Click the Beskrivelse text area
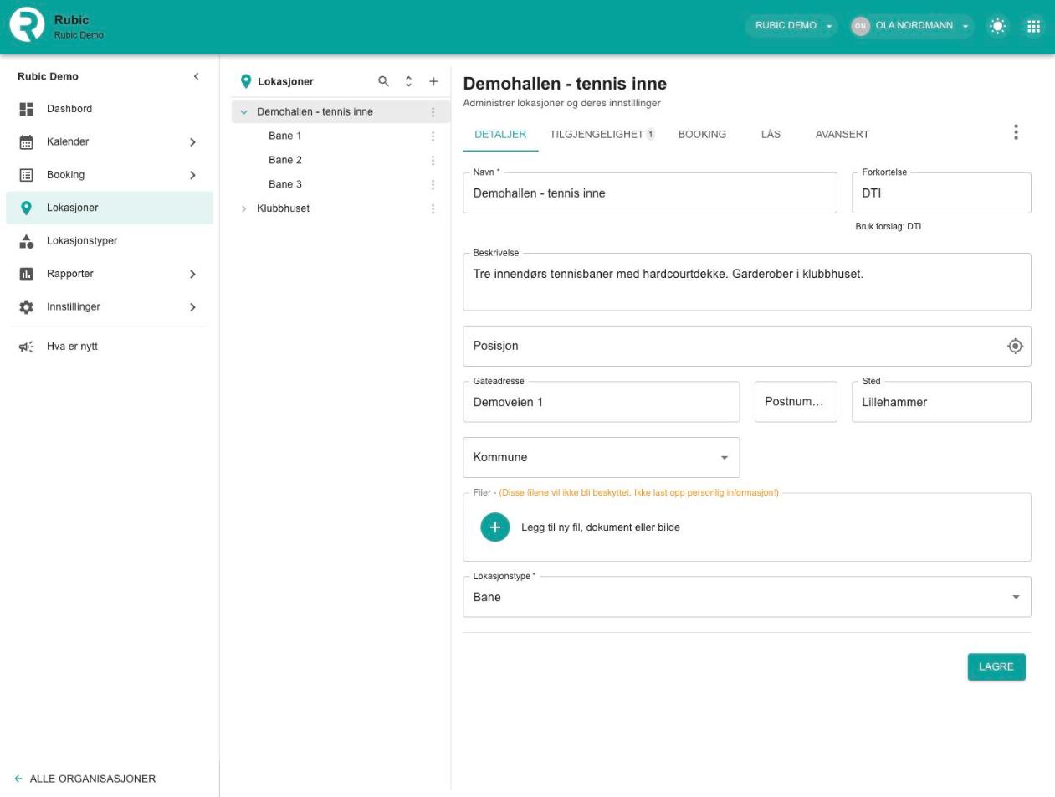 [x=747, y=282]
